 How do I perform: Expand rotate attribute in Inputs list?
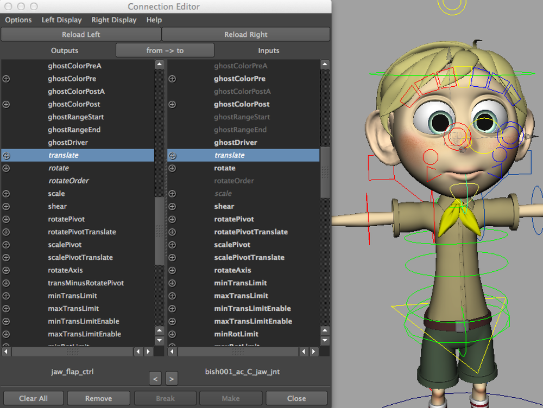pos(172,168)
